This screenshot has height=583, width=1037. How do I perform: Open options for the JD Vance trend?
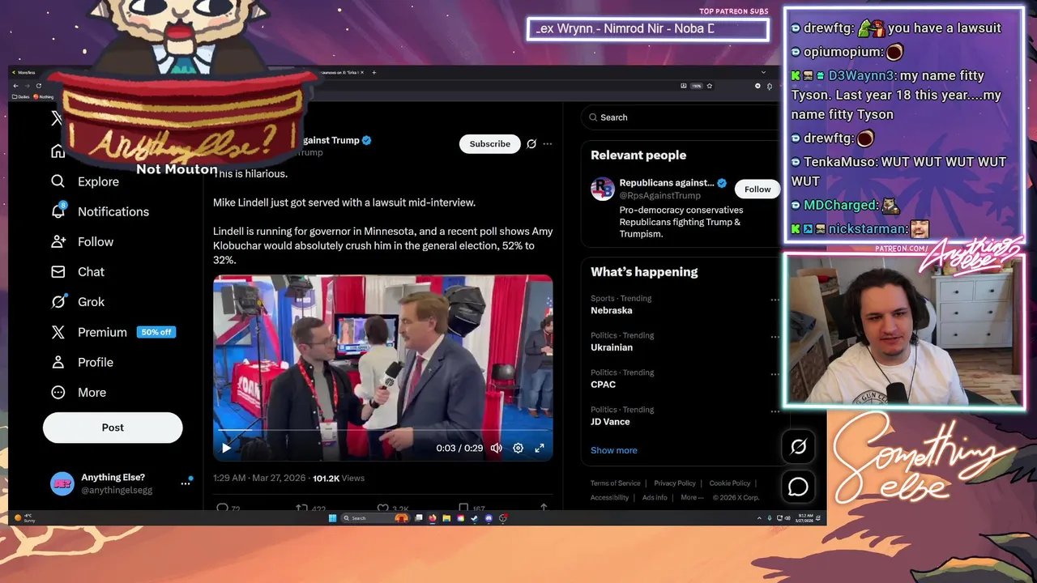coord(775,411)
